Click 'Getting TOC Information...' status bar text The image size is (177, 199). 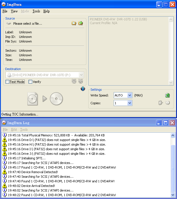tap(20, 114)
